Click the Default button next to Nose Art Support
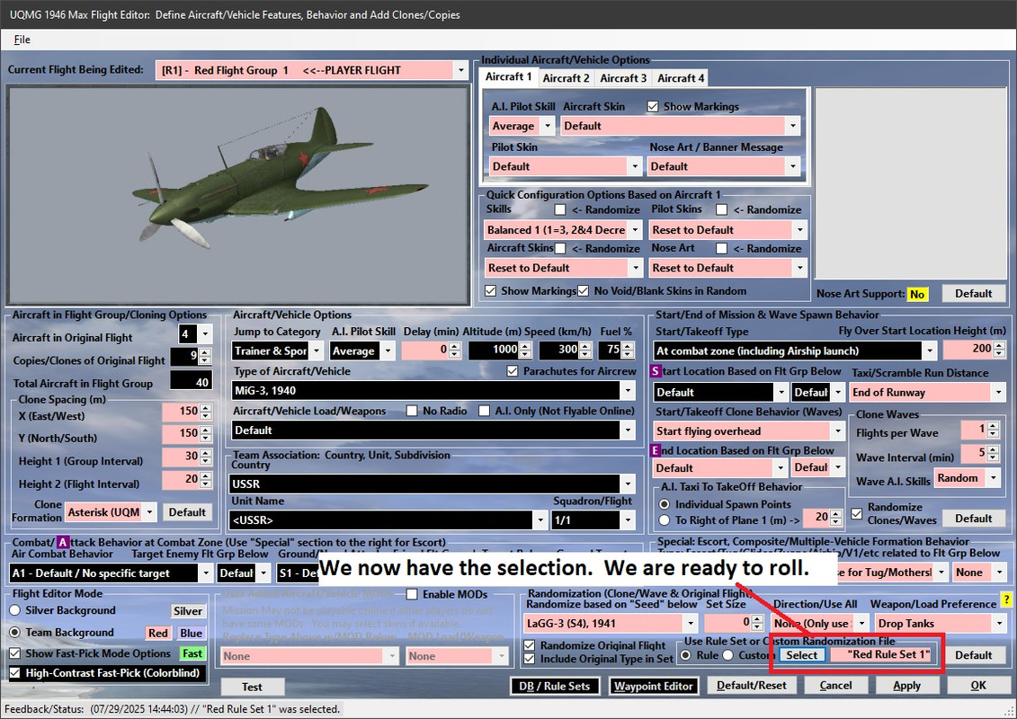 (x=973, y=293)
